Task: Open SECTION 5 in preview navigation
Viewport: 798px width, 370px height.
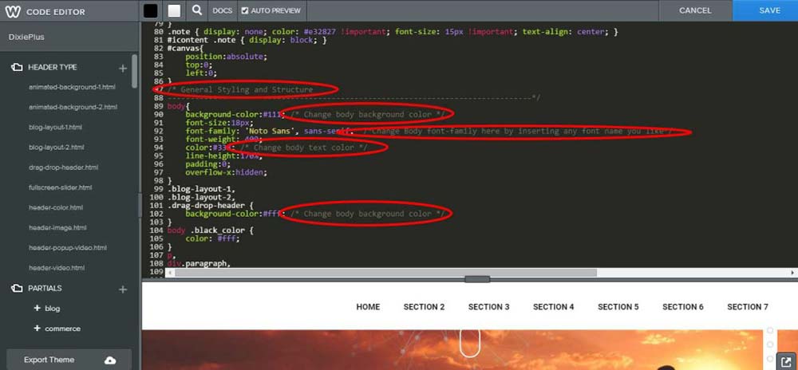Action: tap(618, 306)
